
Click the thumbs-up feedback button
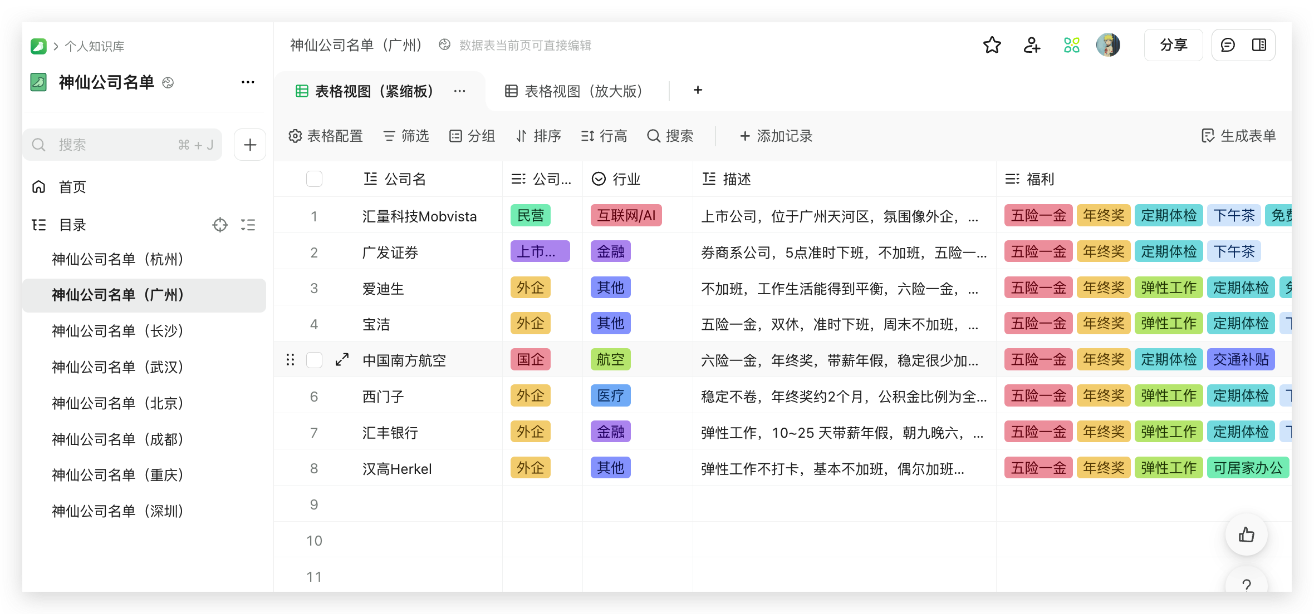[1246, 535]
